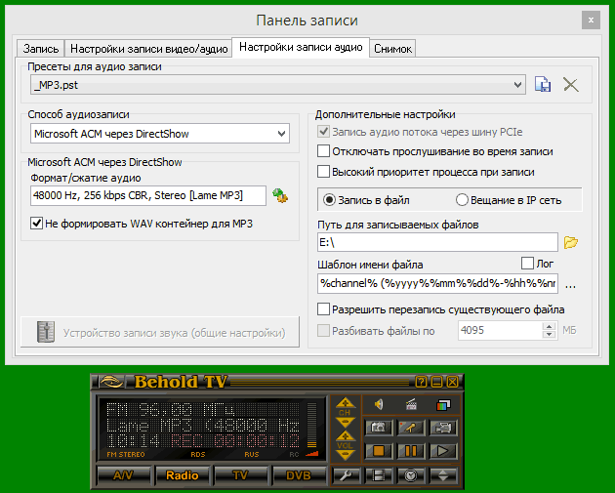
Task: Open settings with wrench button
Action: 346,475
